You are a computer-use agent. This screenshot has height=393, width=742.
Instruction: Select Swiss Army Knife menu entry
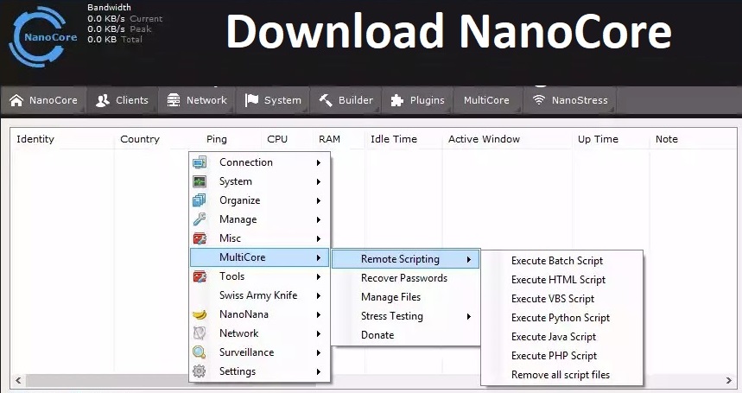tap(259, 295)
